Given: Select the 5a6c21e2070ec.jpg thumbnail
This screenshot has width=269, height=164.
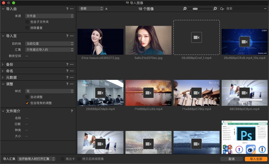Looking at the screenshot, I should (x=148, y=40).
